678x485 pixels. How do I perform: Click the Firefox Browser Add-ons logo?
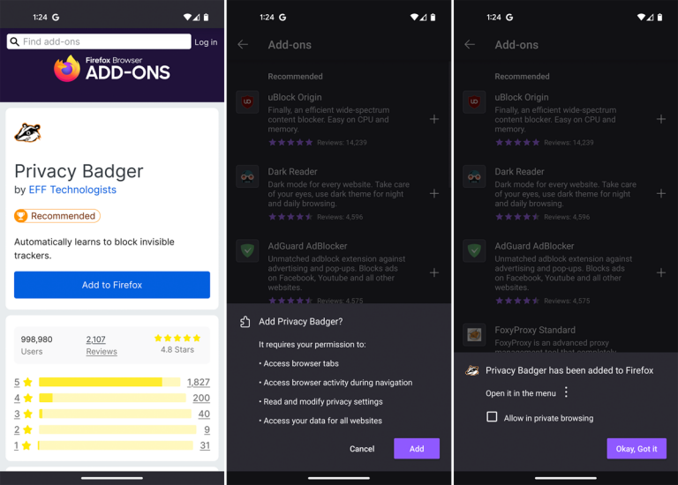(x=112, y=68)
